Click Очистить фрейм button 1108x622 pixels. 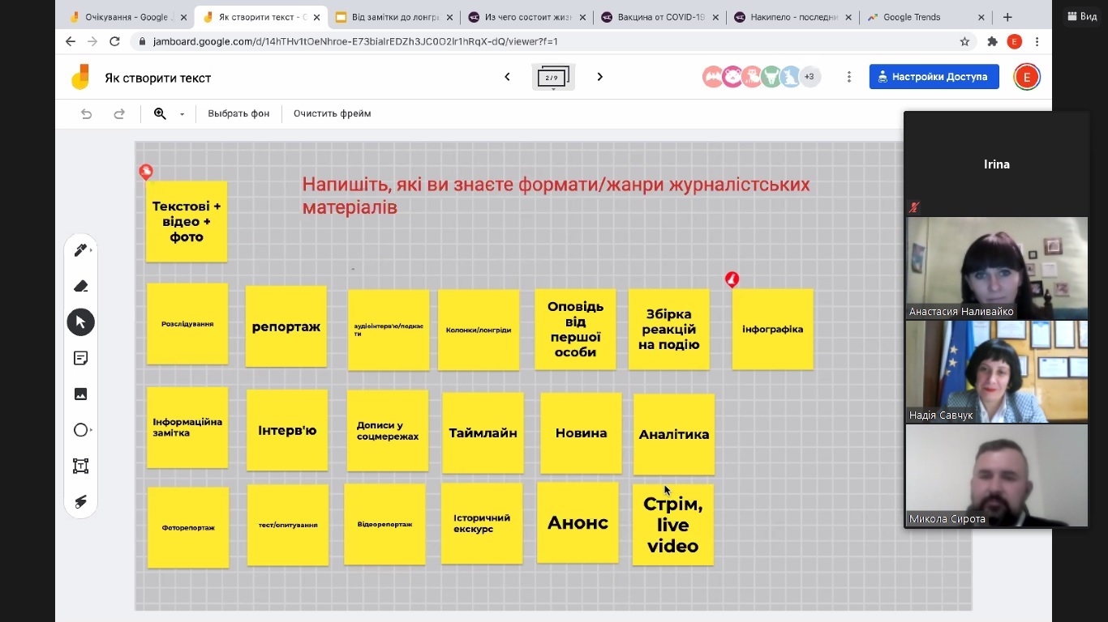coord(332,114)
